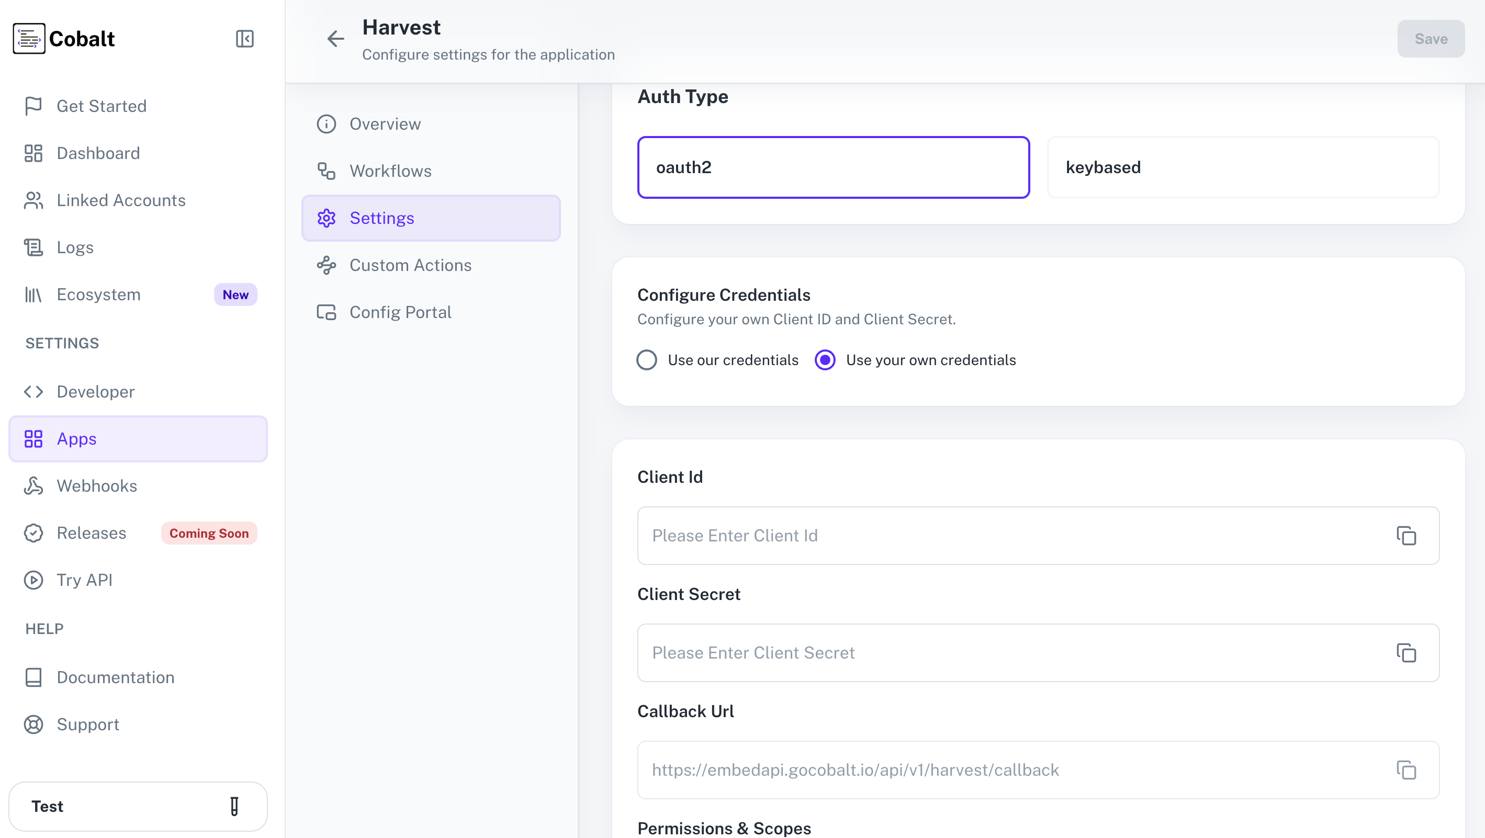The image size is (1485, 838).
Task: Click the Cobalt logo icon
Action: coord(29,38)
